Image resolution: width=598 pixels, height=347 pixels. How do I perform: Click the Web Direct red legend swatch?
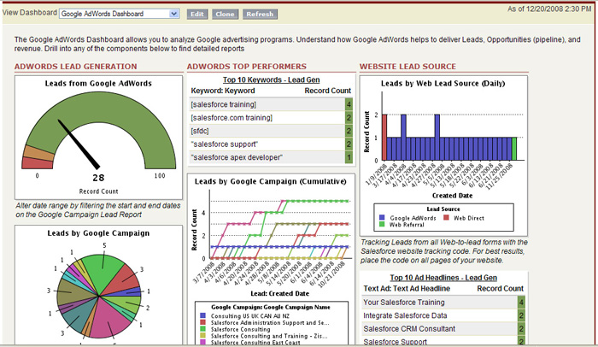(446, 218)
